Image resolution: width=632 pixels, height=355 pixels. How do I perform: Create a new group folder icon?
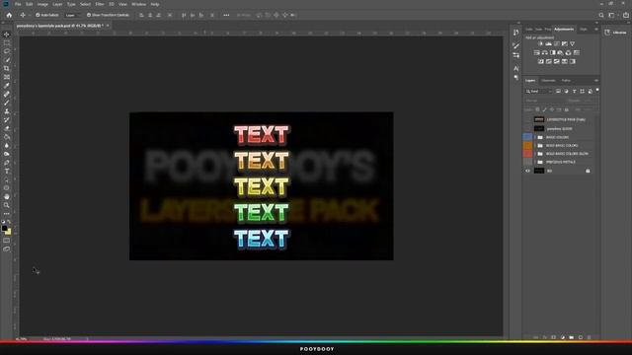coord(572,337)
